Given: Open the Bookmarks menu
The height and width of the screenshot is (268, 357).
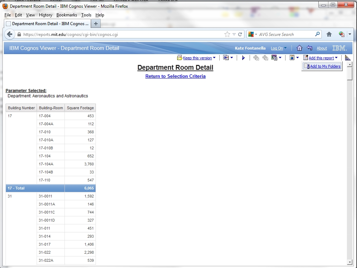Looking at the screenshot, I should point(67,15).
